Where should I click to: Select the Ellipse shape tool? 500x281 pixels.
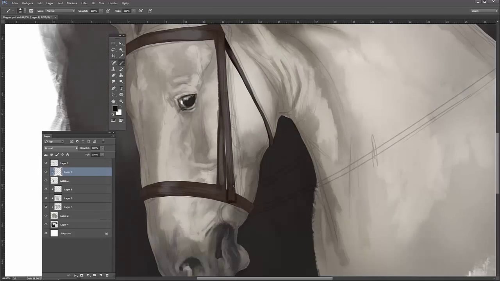pyautogui.click(x=121, y=94)
